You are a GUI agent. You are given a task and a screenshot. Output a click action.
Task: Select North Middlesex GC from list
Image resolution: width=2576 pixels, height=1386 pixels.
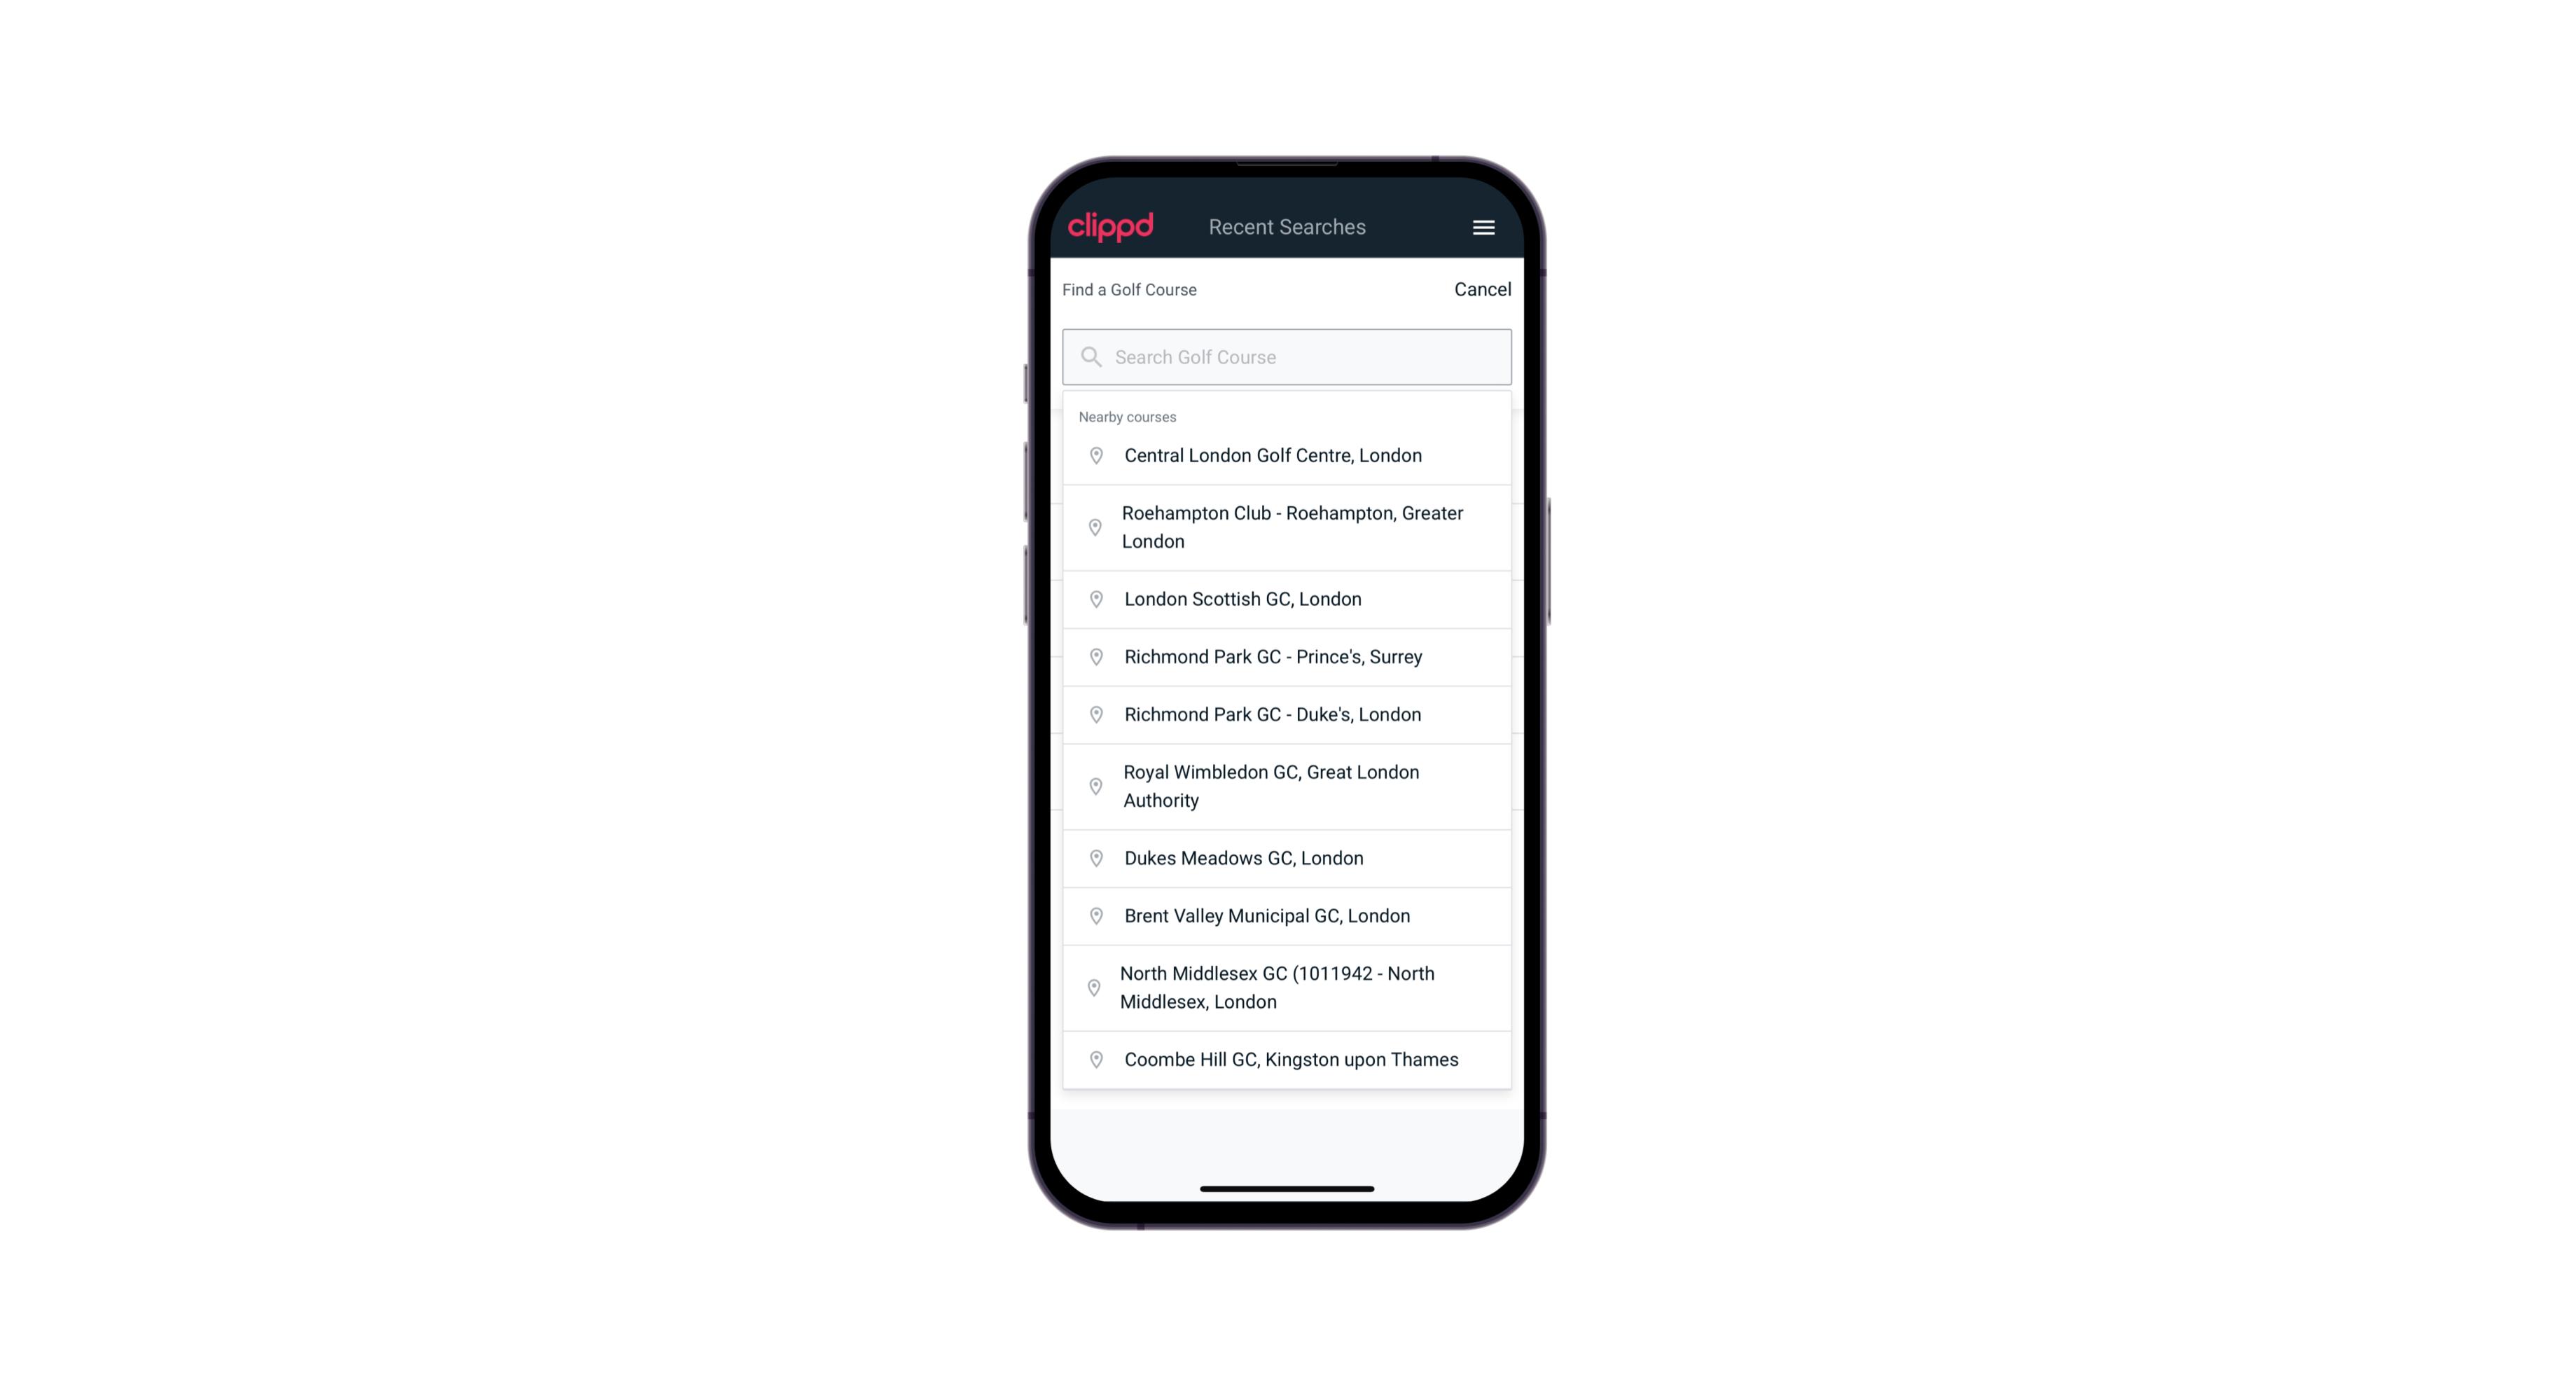tap(1288, 987)
